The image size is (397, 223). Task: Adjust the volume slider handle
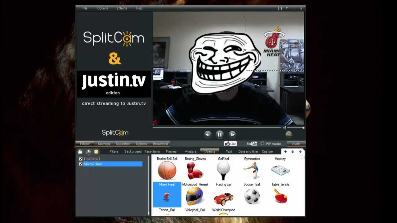coord(303,128)
